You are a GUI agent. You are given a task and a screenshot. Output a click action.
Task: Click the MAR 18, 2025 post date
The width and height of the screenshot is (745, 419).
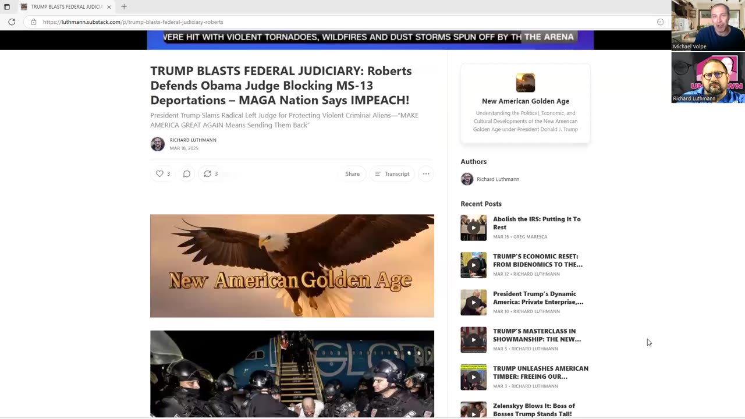pos(184,148)
